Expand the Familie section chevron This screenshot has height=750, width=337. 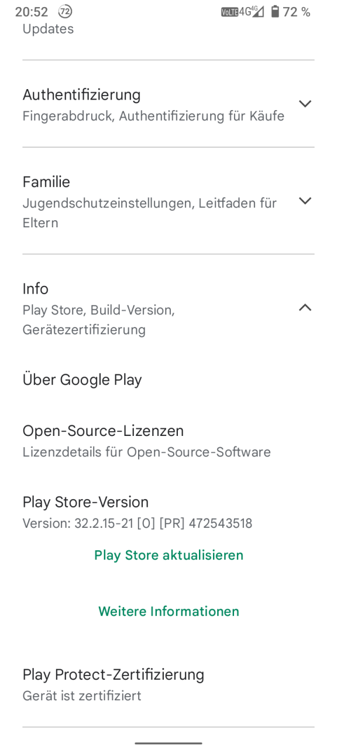[305, 201]
